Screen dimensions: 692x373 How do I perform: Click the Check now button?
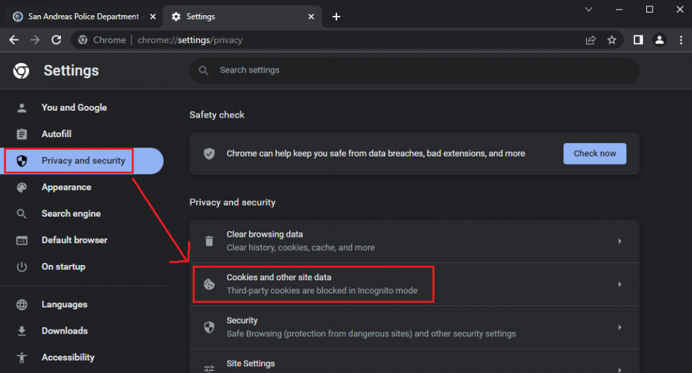click(594, 154)
